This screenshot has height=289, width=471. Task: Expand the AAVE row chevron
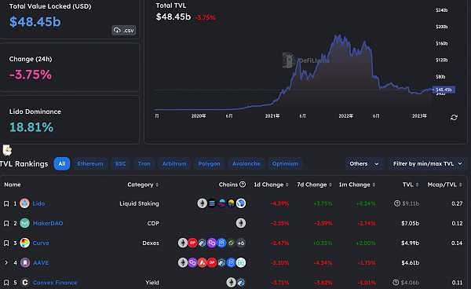point(6,262)
